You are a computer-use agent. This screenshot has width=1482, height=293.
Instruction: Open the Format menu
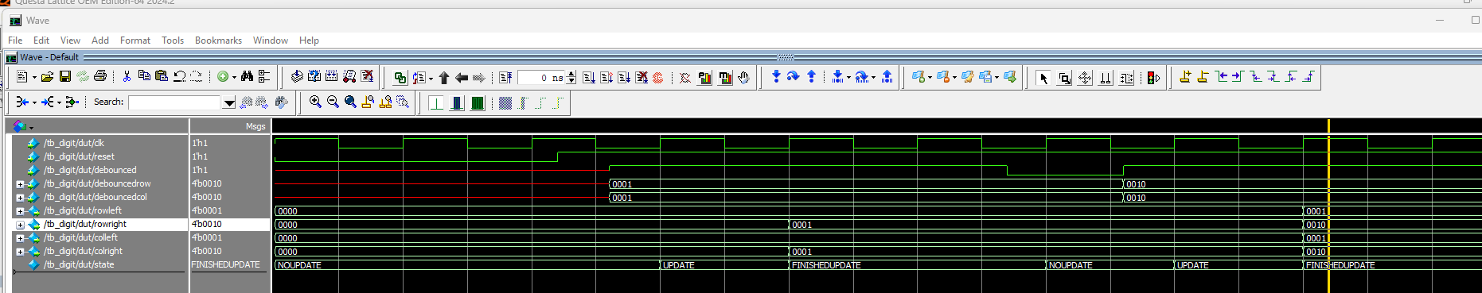(x=135, y=40)
